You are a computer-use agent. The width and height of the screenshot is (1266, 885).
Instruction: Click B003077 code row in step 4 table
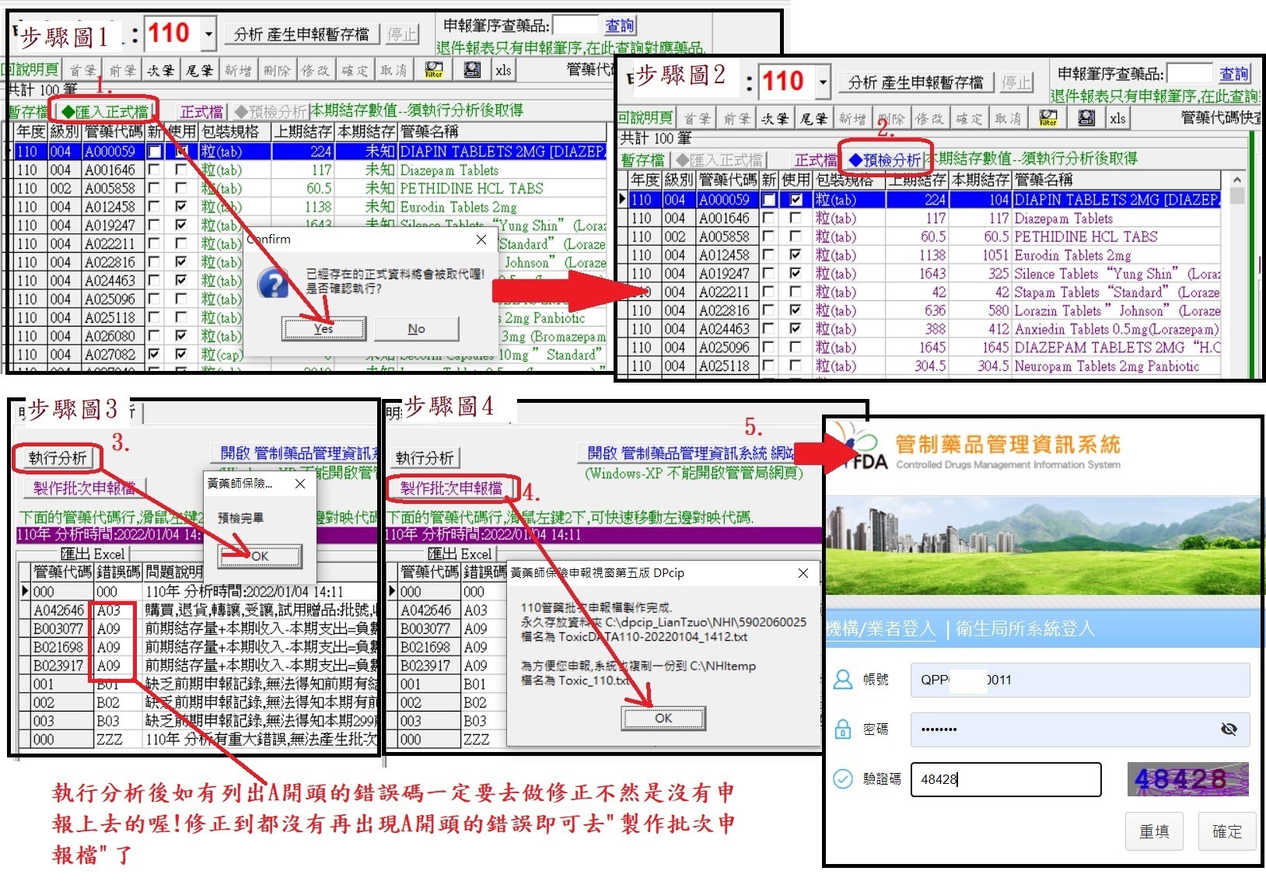coord(427,628)
